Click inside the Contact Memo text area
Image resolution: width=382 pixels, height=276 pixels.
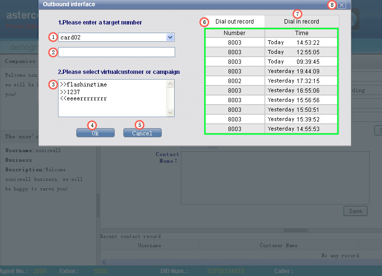point(275,178)
